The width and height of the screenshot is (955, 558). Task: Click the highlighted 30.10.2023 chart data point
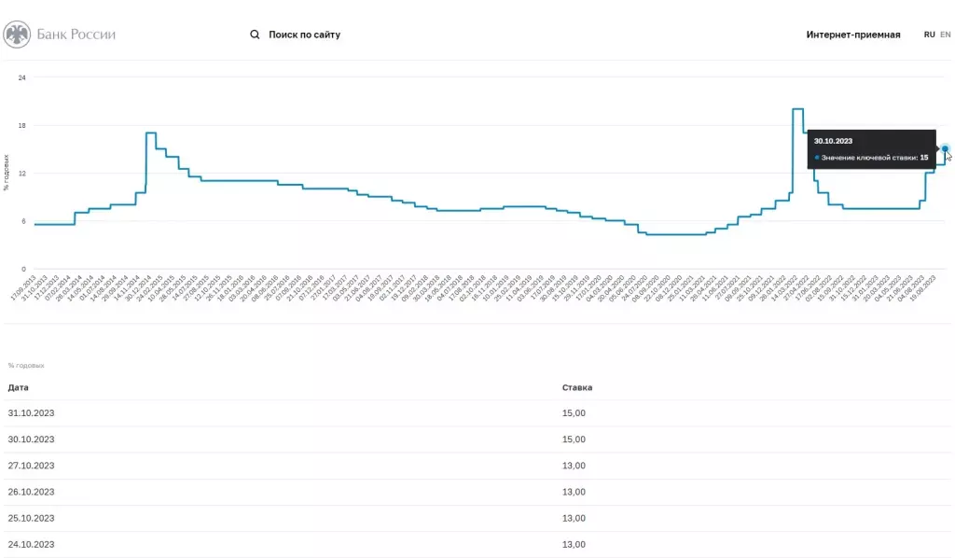click(945, 148)
